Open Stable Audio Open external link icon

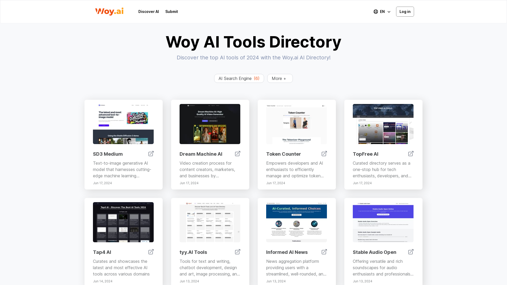pyautogui.click(x=411, y=252)
